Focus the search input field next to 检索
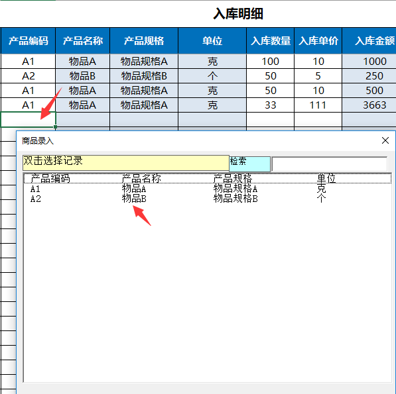Screen dimensions: 396x394 point(329,164)
